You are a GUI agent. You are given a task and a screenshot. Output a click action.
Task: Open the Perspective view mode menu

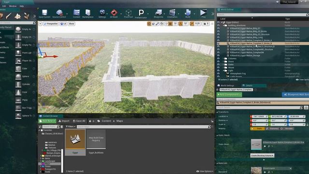(x=51, y=24)
